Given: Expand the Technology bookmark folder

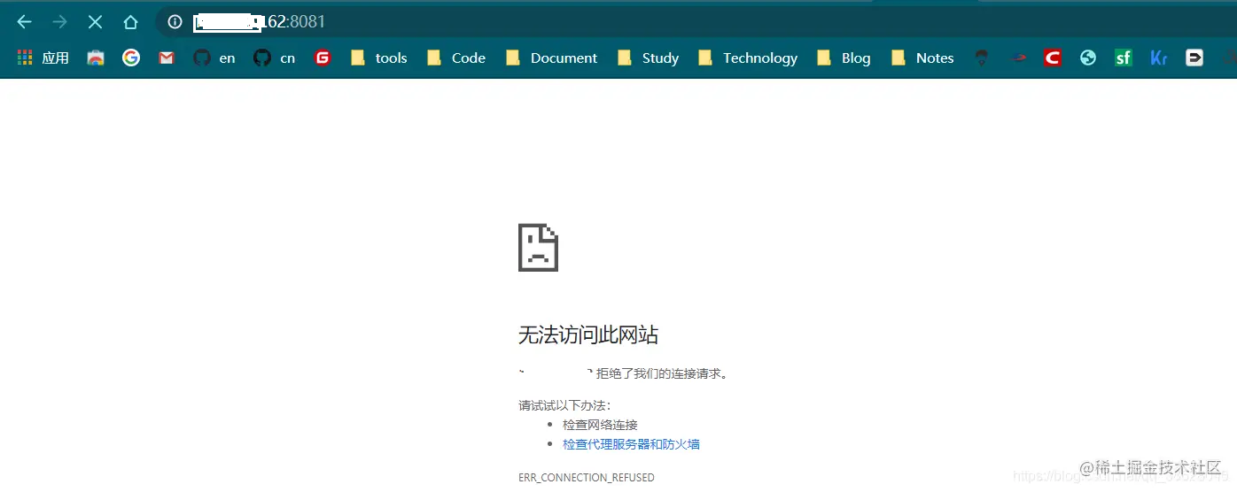Looking at the screenshot, I should 748,58.
